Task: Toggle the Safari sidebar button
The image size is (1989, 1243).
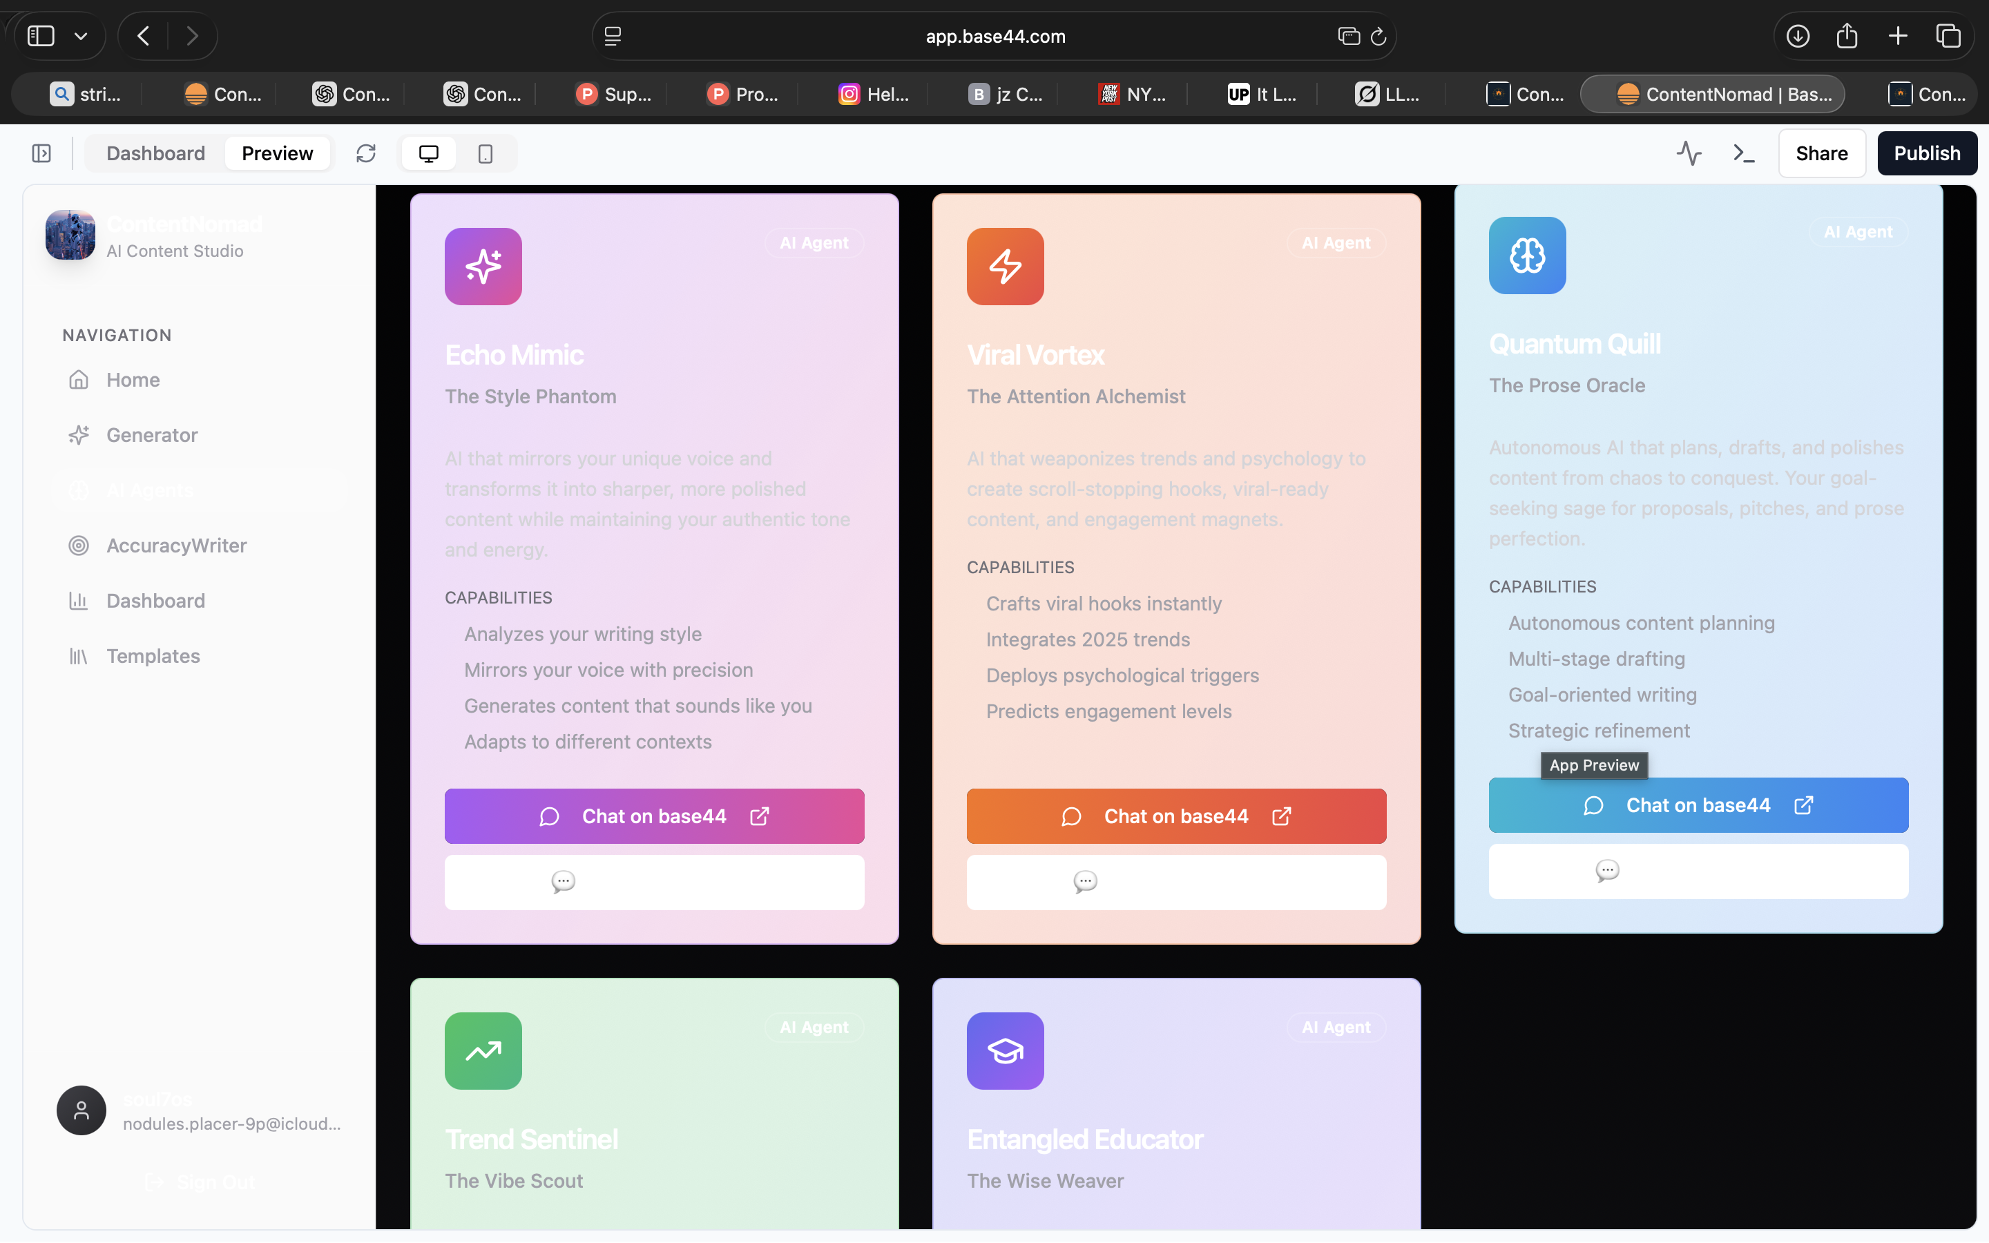Action: [40, 35]
